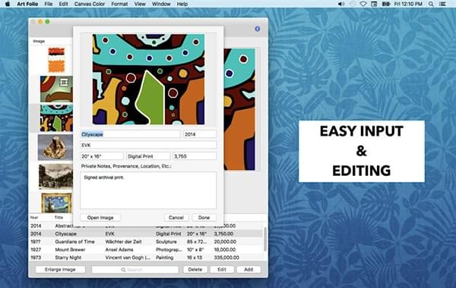The width and height of the screenshot is (456, 288).
Task: Click the Enlarge Image button
Action: [x=60, y=270]
